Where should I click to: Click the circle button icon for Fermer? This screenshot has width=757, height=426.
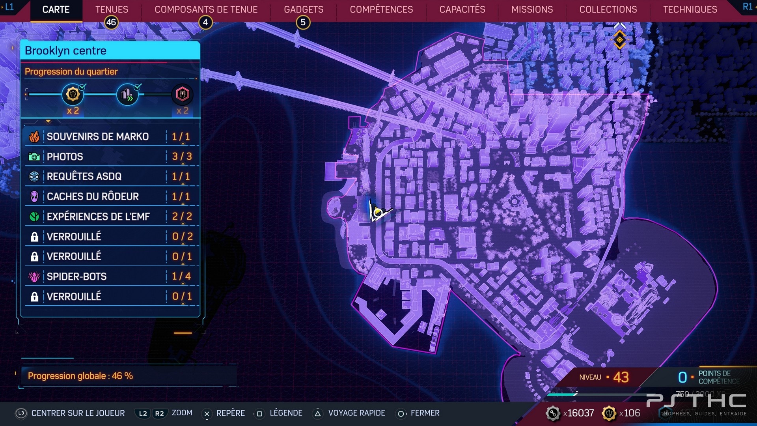click(401, 414)
